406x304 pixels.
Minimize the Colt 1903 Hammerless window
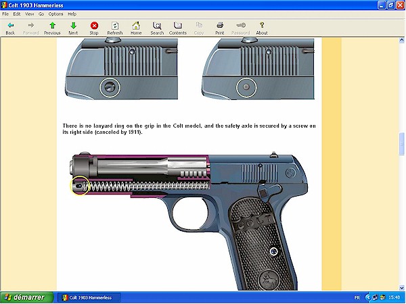pyautogui.click(x=382, y=5)
